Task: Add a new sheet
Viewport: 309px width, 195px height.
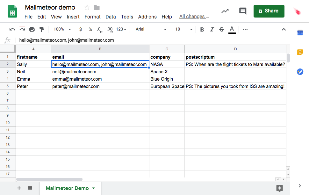Action: click(19, 188)
